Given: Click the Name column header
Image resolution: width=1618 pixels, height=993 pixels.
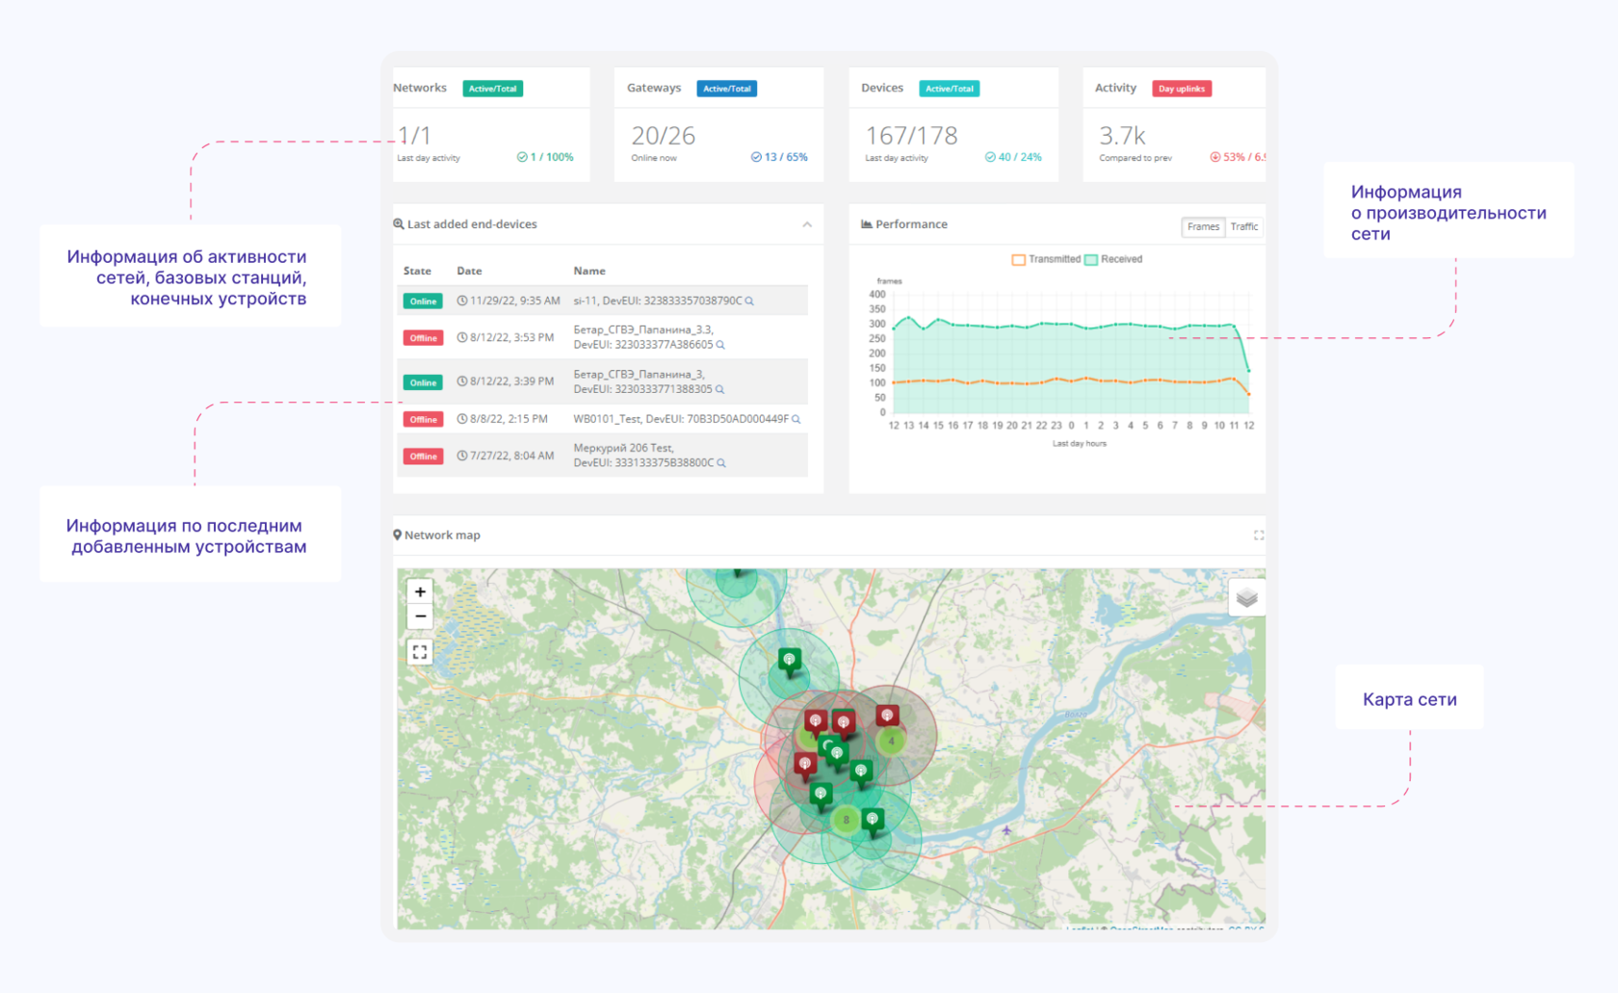Looking at the screenshot, I should click(x=589, y=272).
